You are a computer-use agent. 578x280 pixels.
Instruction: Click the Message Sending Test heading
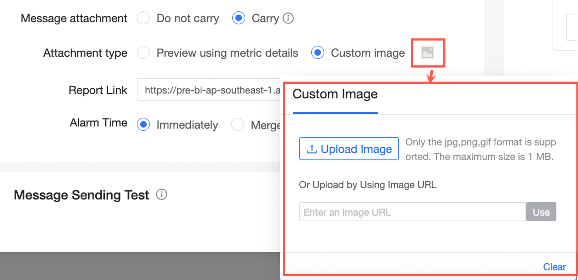[x=81, y=195]
